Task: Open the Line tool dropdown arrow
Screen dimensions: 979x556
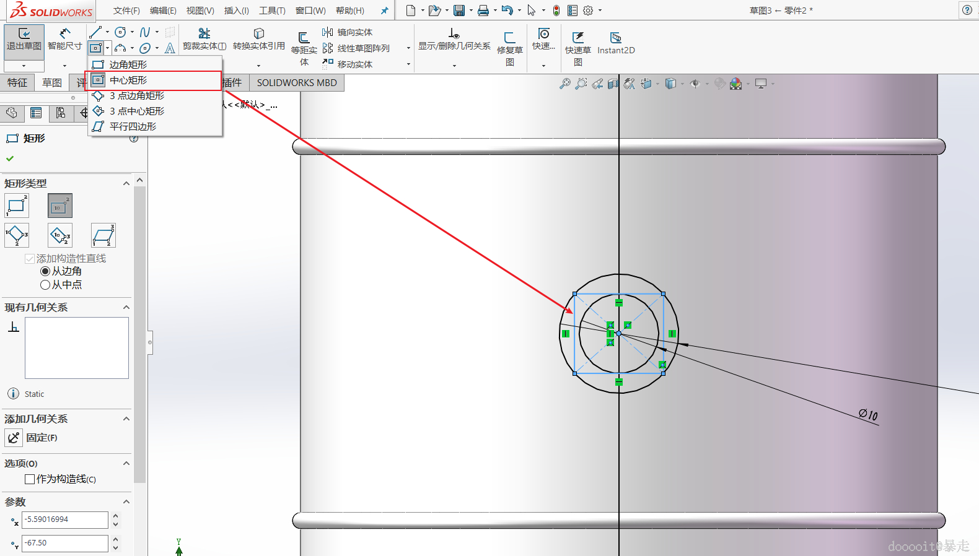Action: pos(107,32)
